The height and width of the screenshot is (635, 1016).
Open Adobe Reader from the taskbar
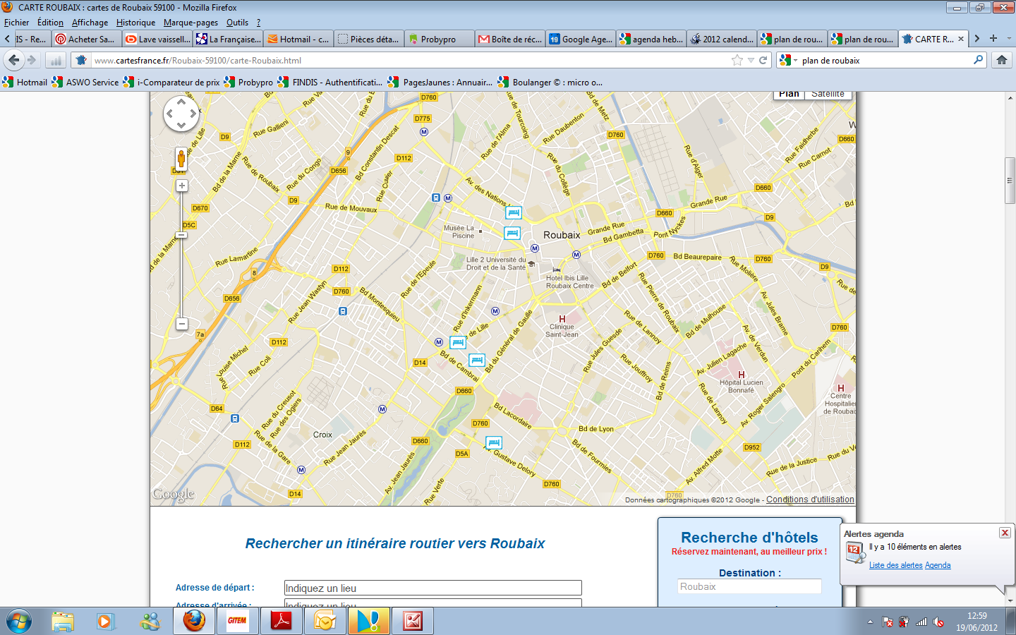point(282,621)
